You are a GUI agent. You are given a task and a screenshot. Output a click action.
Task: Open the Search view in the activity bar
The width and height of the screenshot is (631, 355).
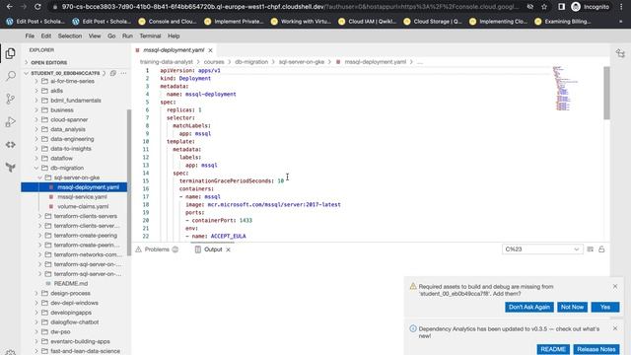point(11,76)
